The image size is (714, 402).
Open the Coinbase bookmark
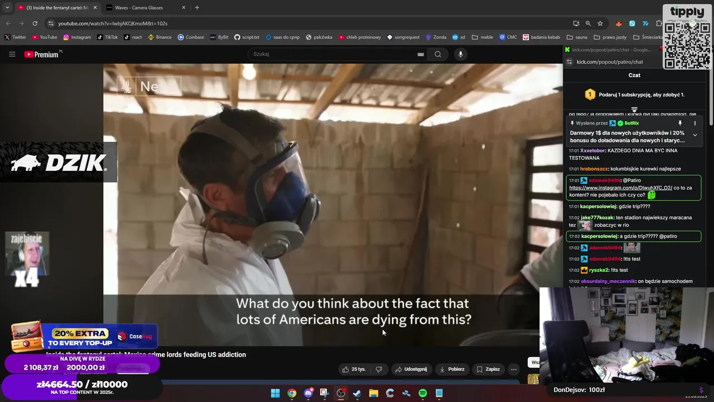pos(191,37)
